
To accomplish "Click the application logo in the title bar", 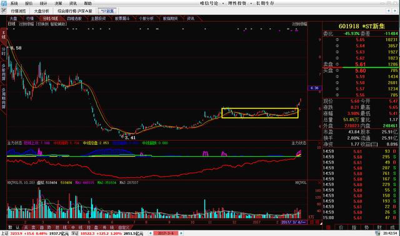I will tap(4, 3).
